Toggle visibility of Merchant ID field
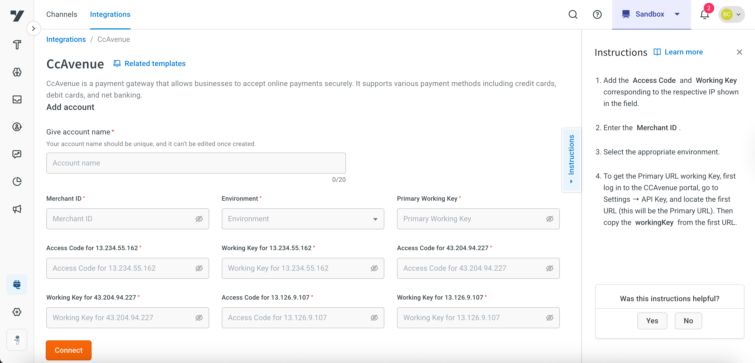 coord(199,219)
